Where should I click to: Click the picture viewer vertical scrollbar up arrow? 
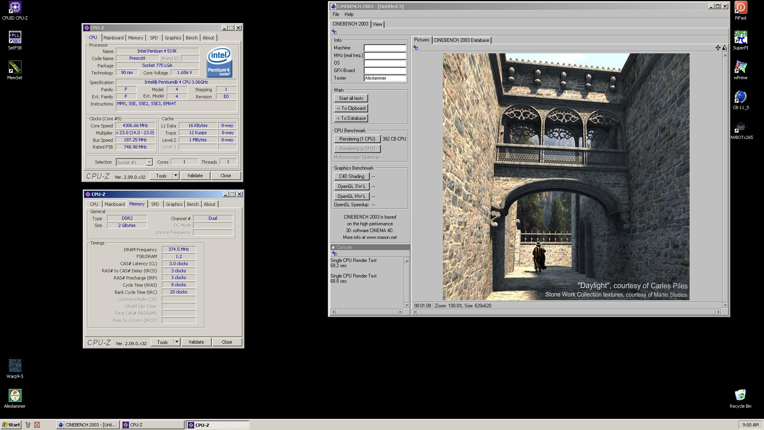tap(725, 55)
